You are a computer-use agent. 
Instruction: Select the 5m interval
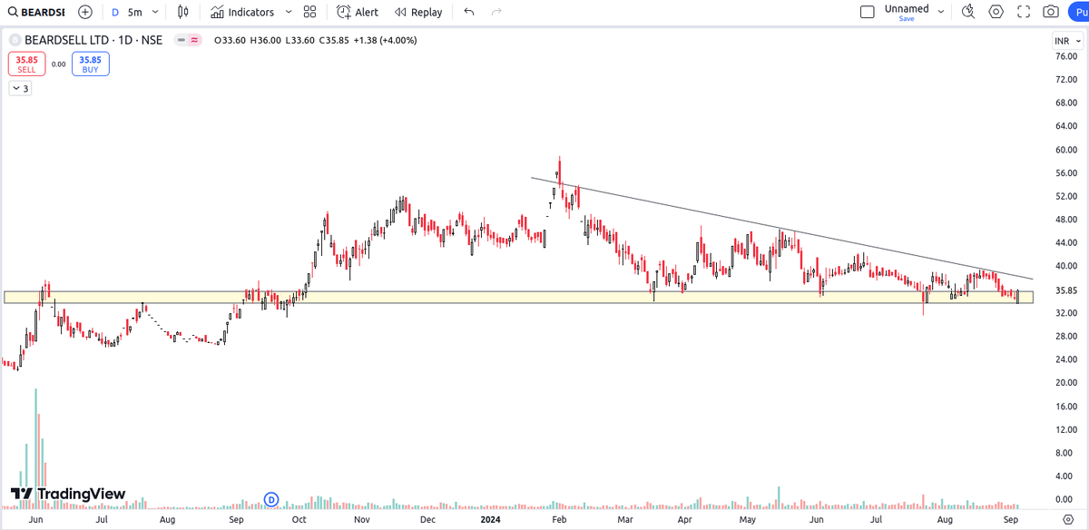[134, 12]
